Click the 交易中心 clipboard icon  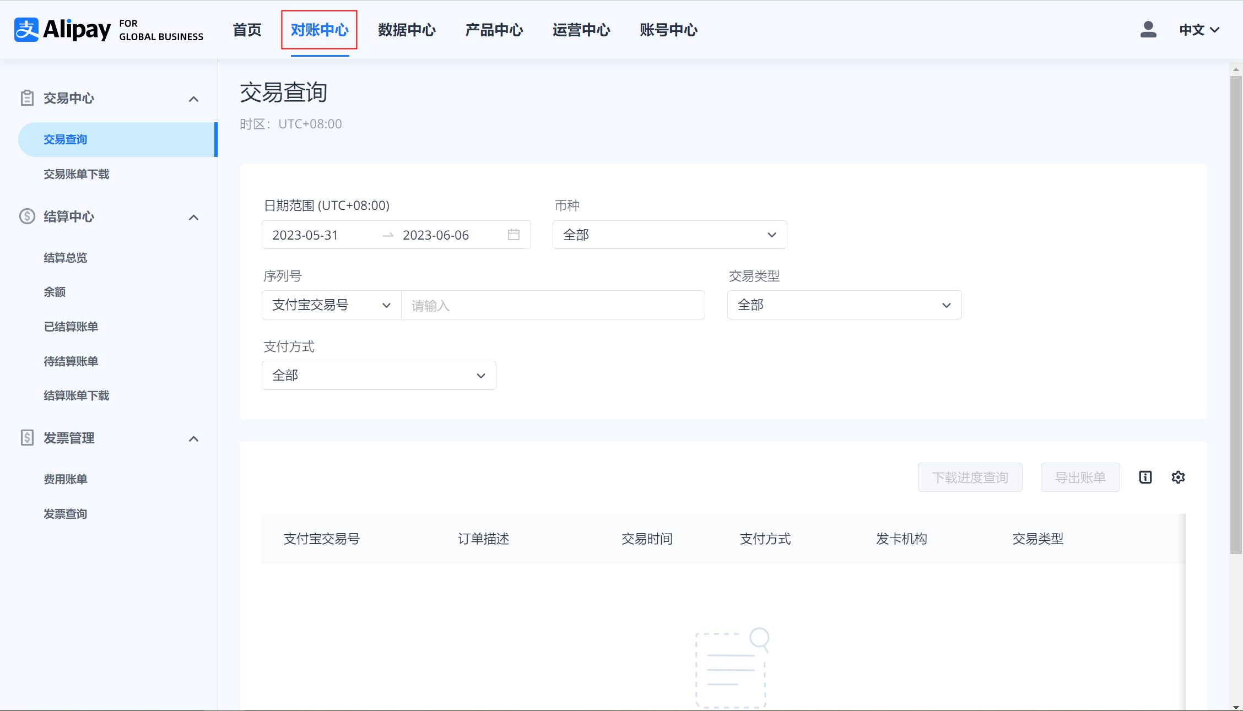pyautogui.click(x=27, y=98)
